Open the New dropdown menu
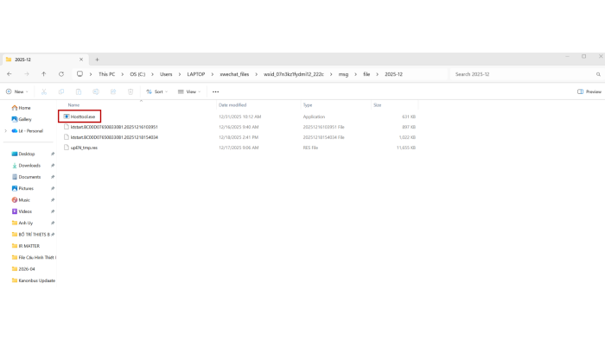Screen dimensions: 605x340 (x=17, y=91)
